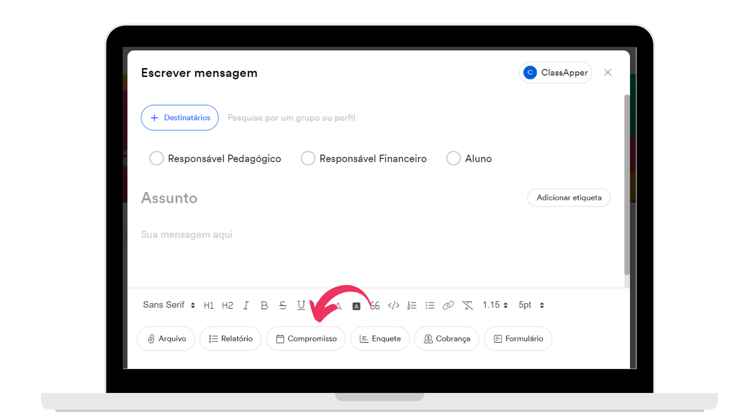Create a bulleted list
This screenshot has height=412, width=732.
pos(430,305)
